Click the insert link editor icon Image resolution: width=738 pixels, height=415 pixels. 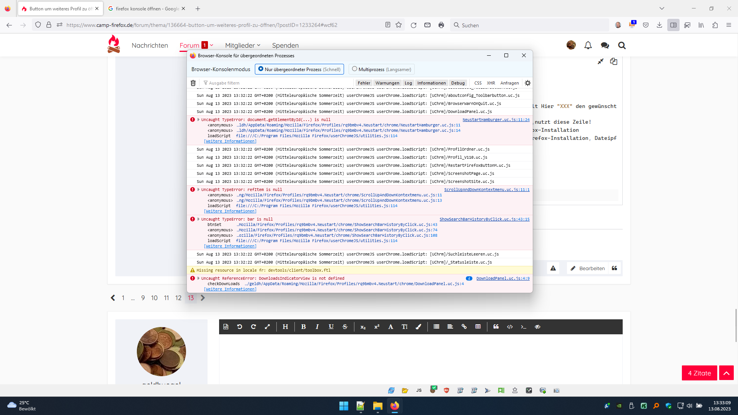click(x=464, y=327)
